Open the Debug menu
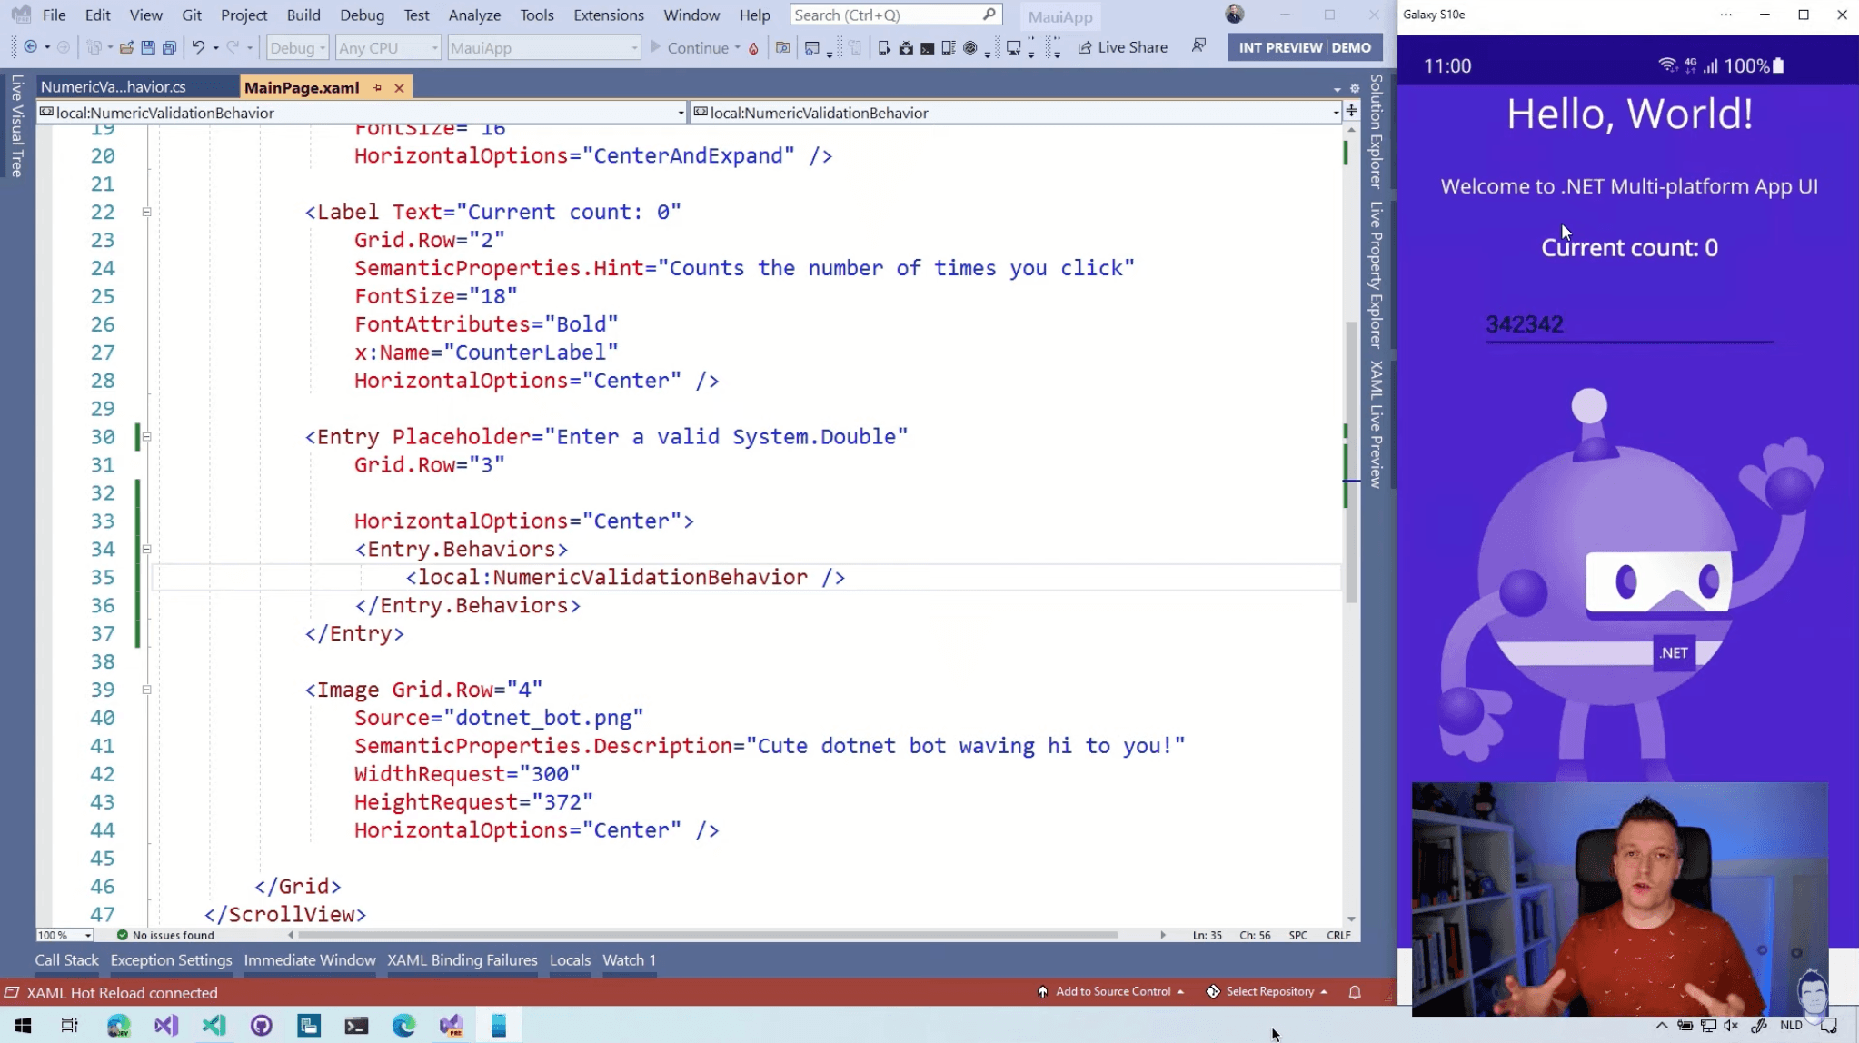This screenshot has height=1043, width=1859. pyautogui.click(x=362, y=15)
